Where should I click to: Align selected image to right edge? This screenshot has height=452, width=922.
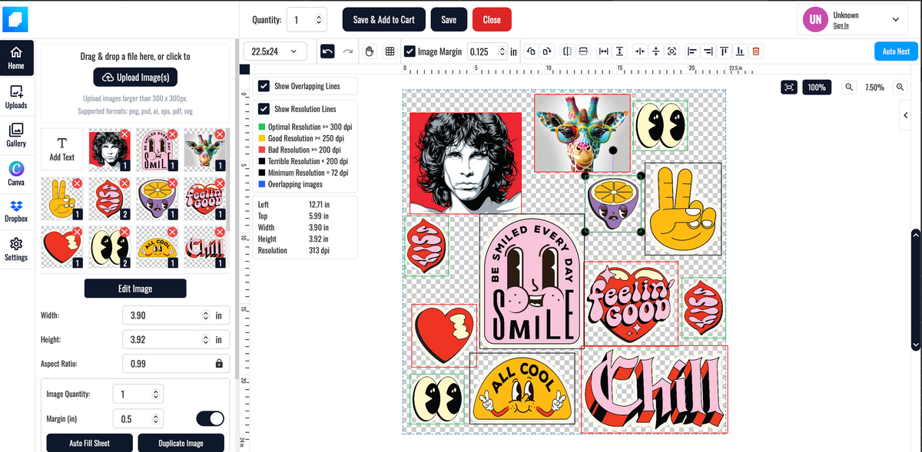coord(708,51)
